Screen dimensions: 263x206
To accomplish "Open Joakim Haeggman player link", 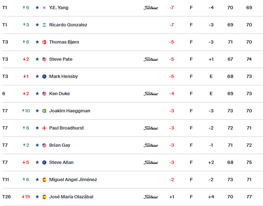I will (x=70, y=111).
